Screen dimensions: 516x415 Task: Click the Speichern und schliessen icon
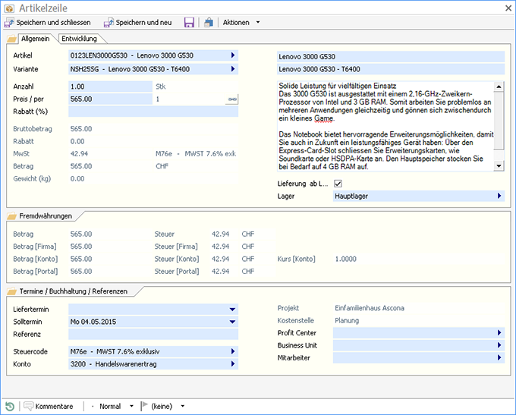9,22
